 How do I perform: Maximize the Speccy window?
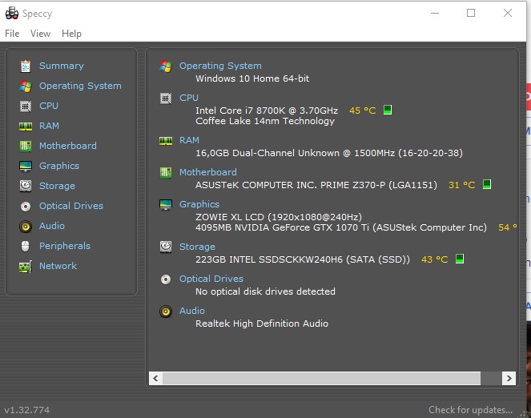[x=471, y=13]
